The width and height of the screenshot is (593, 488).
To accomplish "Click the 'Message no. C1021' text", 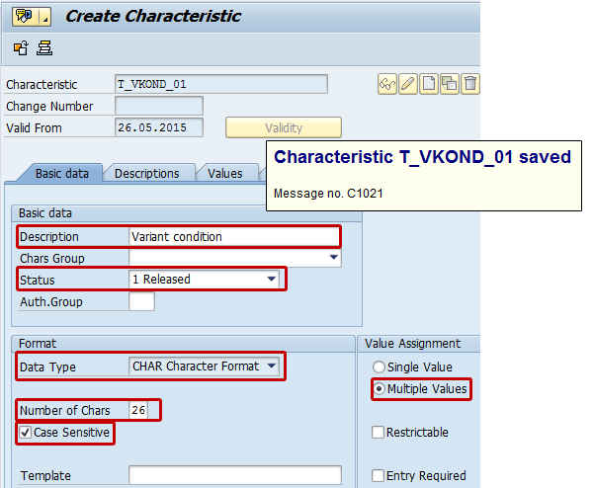I will 328,194.
